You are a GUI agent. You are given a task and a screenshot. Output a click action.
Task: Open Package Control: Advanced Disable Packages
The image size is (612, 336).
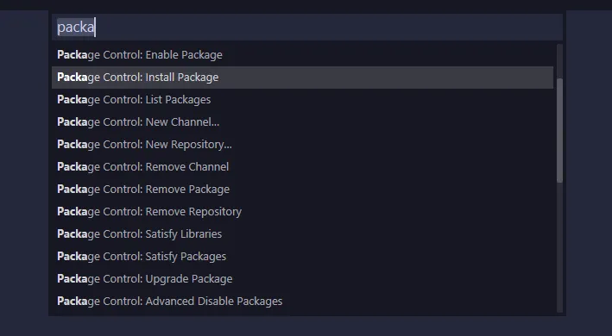302,302
